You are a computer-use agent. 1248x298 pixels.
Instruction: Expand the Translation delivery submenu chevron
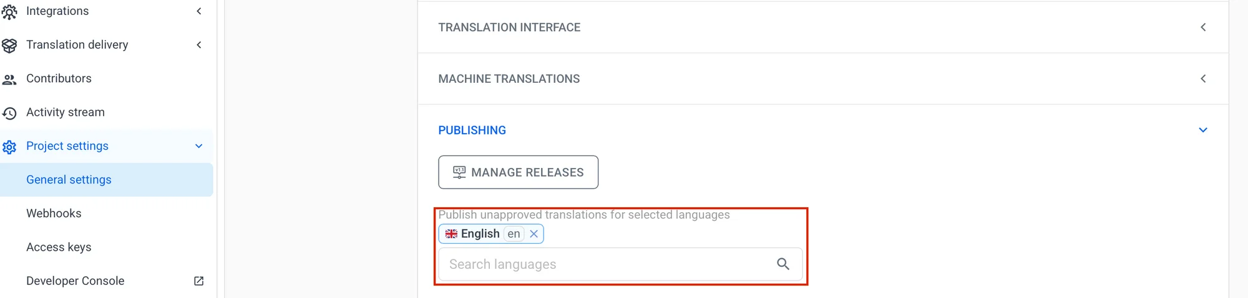[x=199, y=45]
